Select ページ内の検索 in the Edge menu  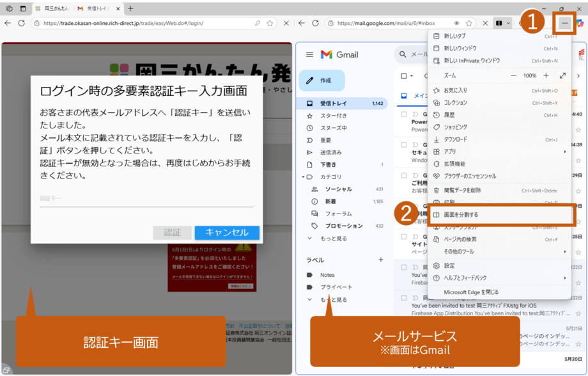(499, 239)
